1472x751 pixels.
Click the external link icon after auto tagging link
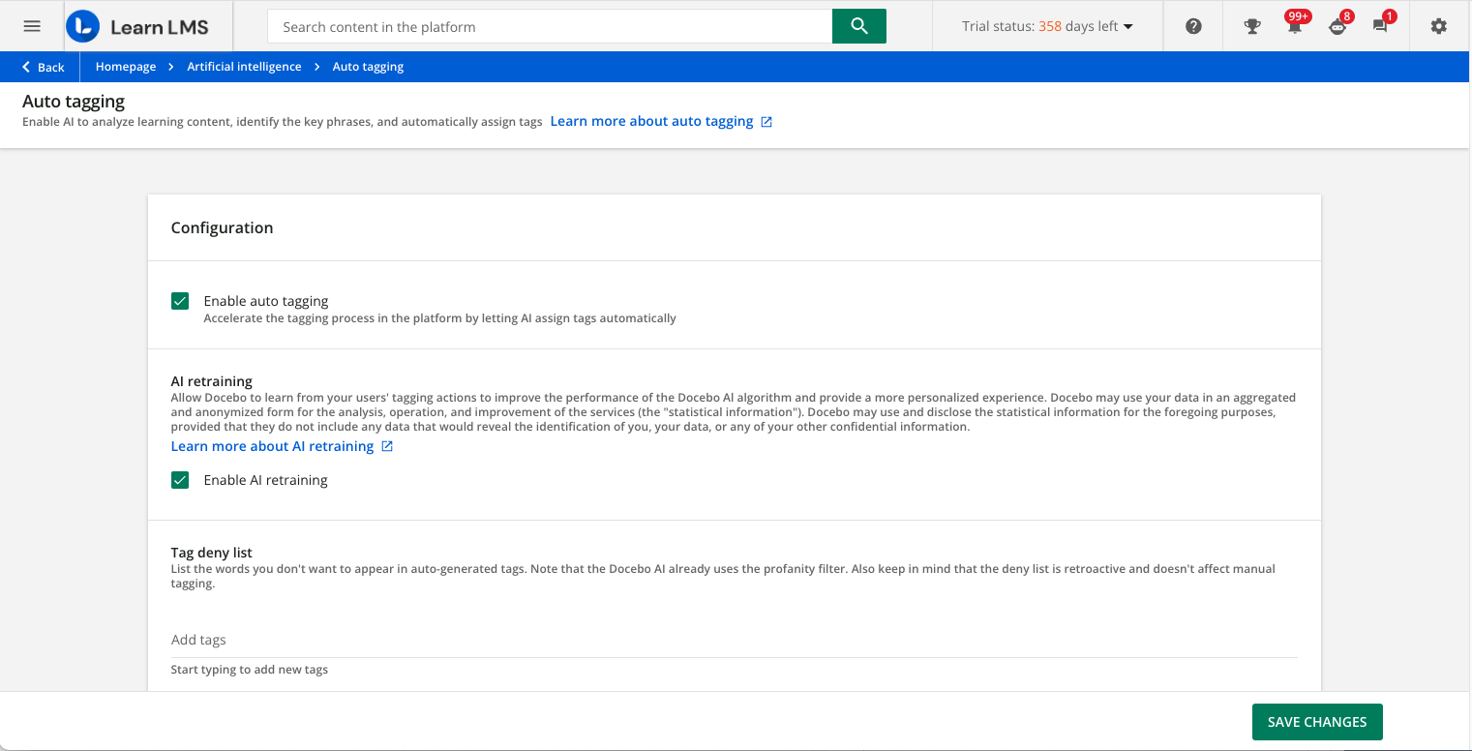pos(766,122)
